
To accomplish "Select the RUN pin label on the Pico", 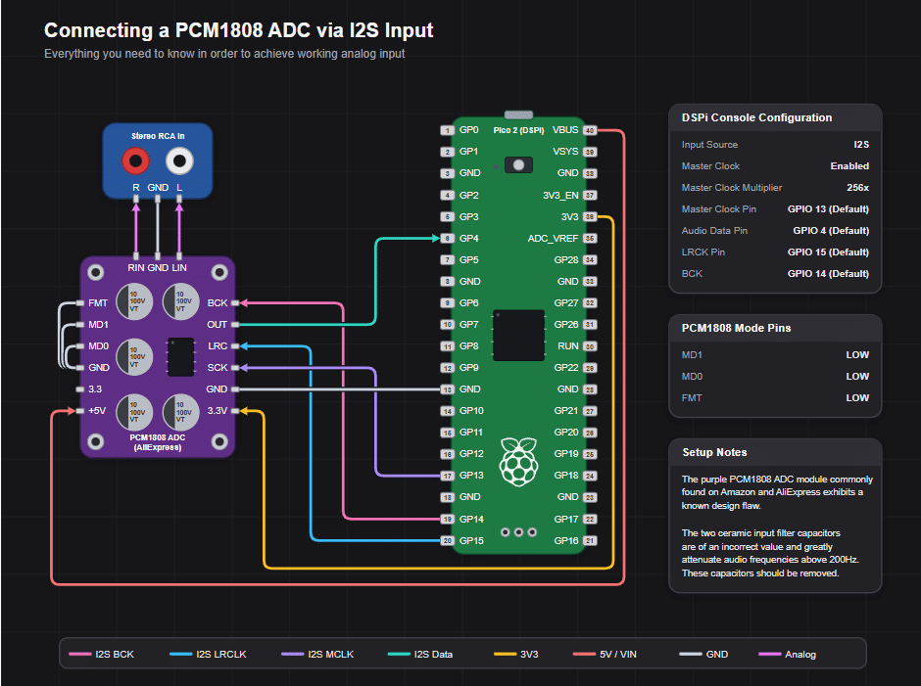I will (x=568, y=345).
